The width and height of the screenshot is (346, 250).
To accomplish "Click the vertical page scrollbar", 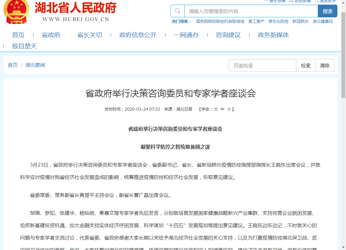I will (343, 56).
